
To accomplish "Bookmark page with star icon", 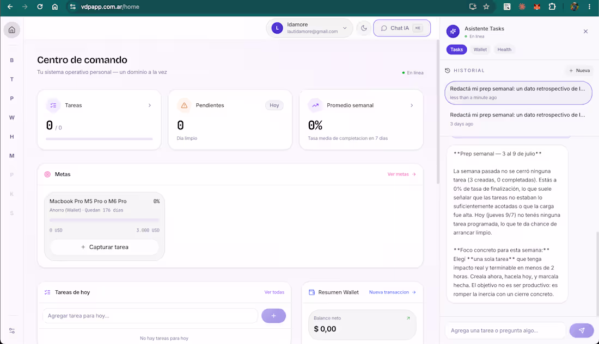I will [486, 7].
